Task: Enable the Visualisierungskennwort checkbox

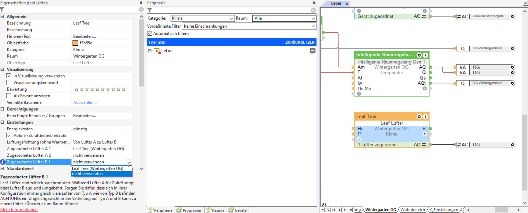Action: 9,82
